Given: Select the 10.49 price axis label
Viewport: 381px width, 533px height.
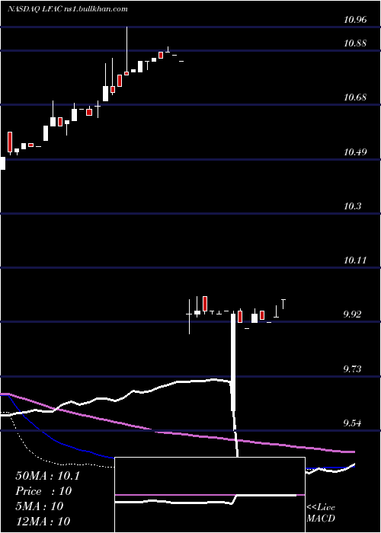Looking at the screenshot, I should [355, 152].
